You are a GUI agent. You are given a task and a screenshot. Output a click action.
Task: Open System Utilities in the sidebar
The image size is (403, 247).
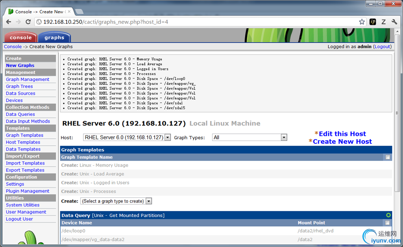22,205
